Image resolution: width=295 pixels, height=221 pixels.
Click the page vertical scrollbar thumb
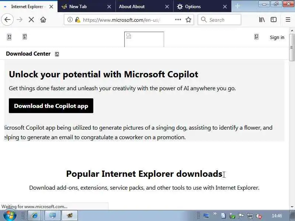[292, 48]
